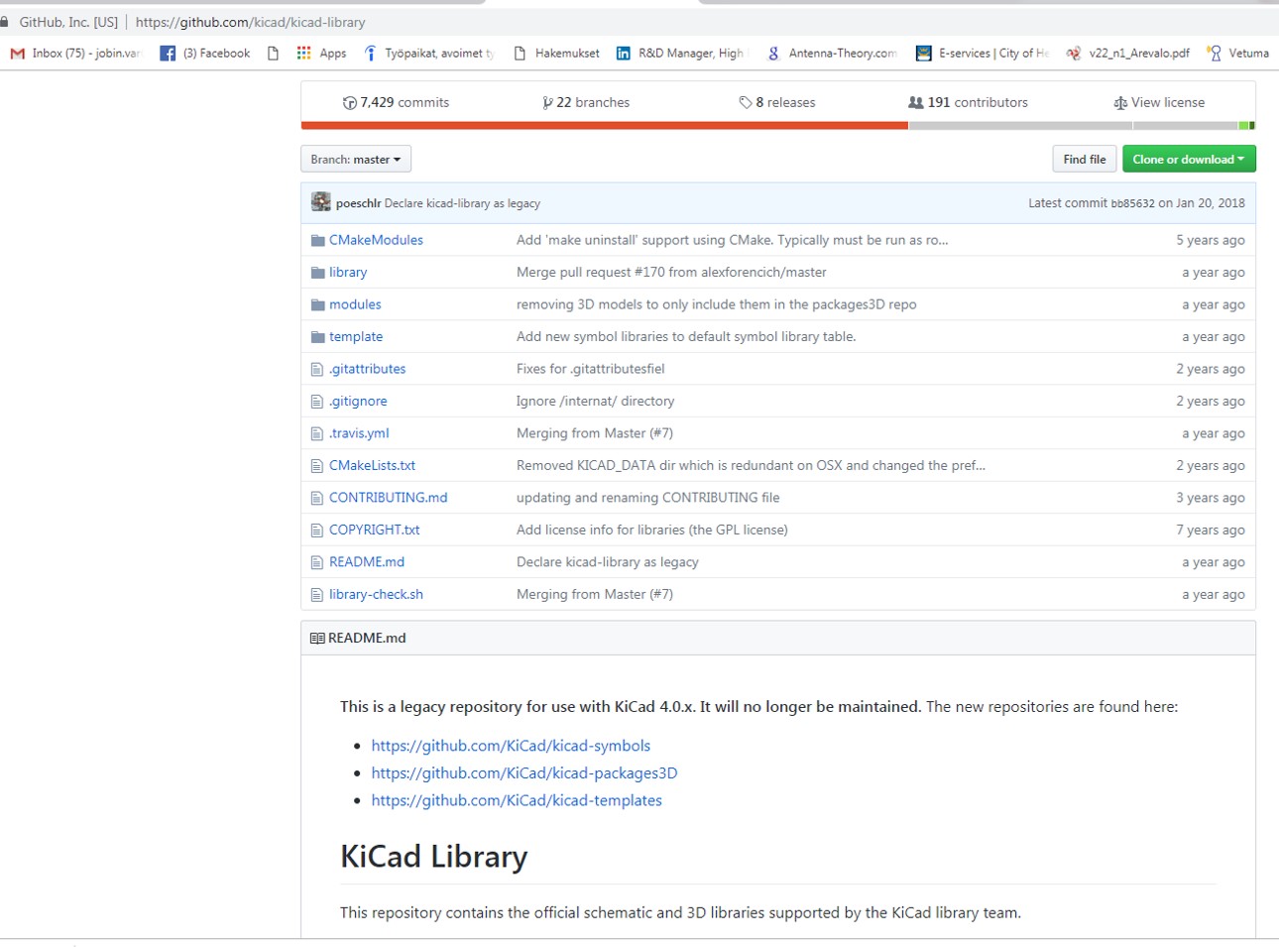Image resolution: width=1279 pixels, height=947 pixels.
Task: Open the v22_n1_Arevalo.pdf bookmark
Action: [1128, 54]
